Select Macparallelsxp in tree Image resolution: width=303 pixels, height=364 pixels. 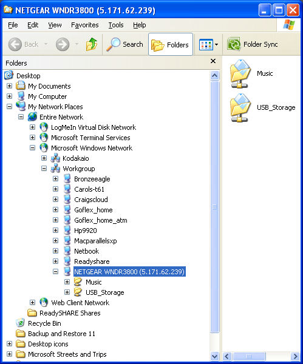click(x=95, y=241)
